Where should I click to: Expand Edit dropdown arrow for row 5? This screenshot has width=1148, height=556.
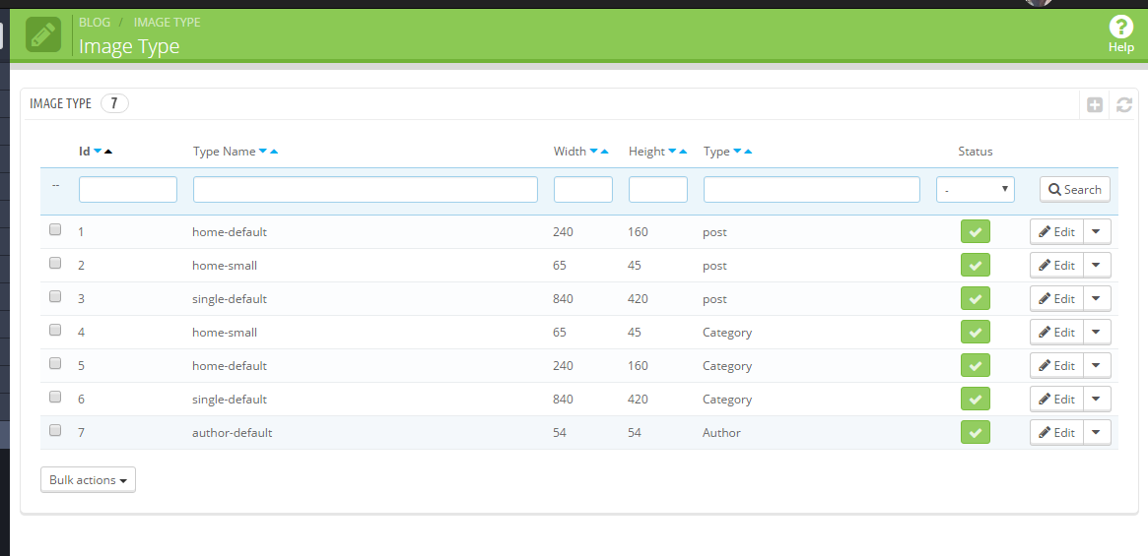[1096, 365]
